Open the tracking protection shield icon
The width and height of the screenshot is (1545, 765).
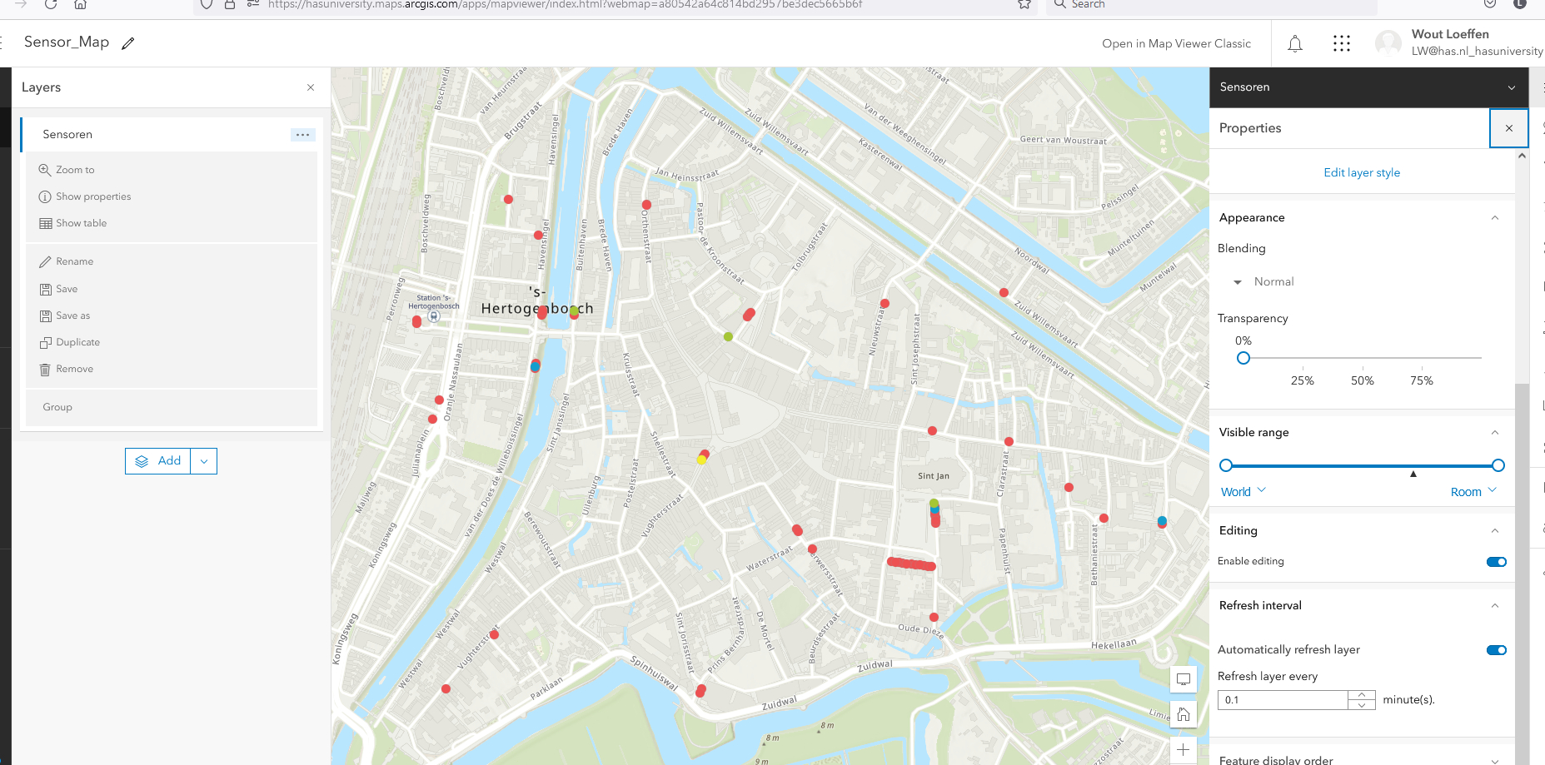point(207,4)
